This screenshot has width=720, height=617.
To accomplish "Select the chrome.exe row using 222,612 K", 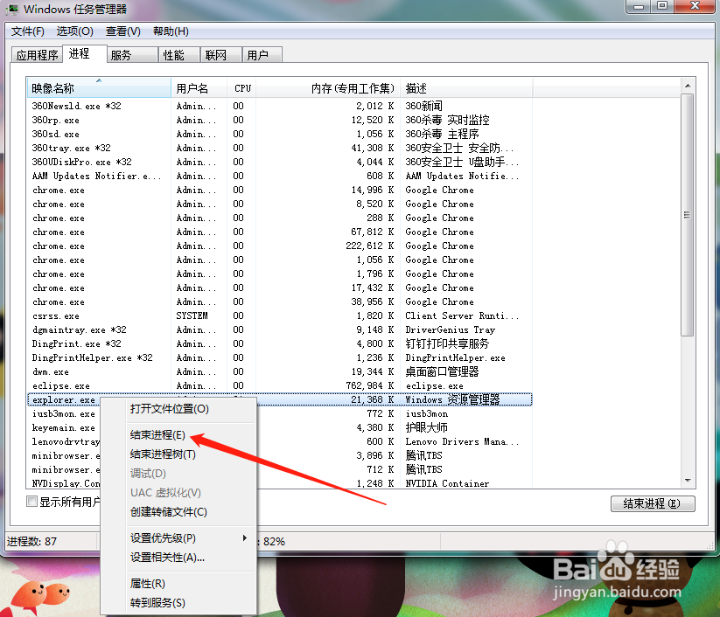I will [x=280, y=246].
